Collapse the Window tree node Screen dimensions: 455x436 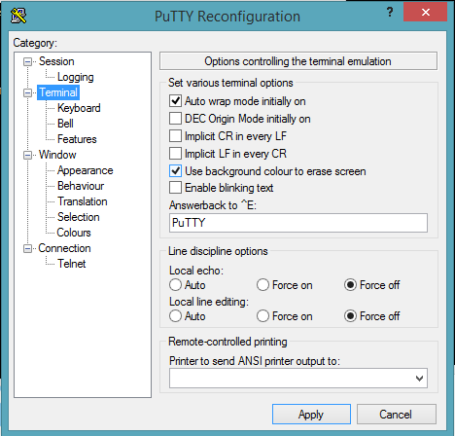(x=28, y=155)
